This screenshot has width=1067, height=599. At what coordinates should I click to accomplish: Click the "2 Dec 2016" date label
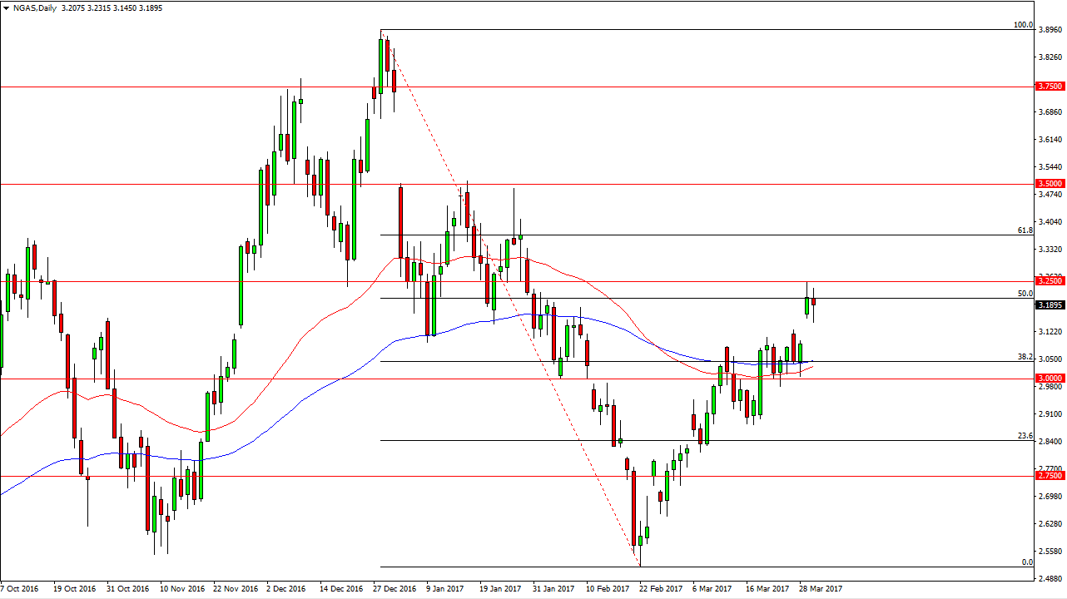point(287,589)
